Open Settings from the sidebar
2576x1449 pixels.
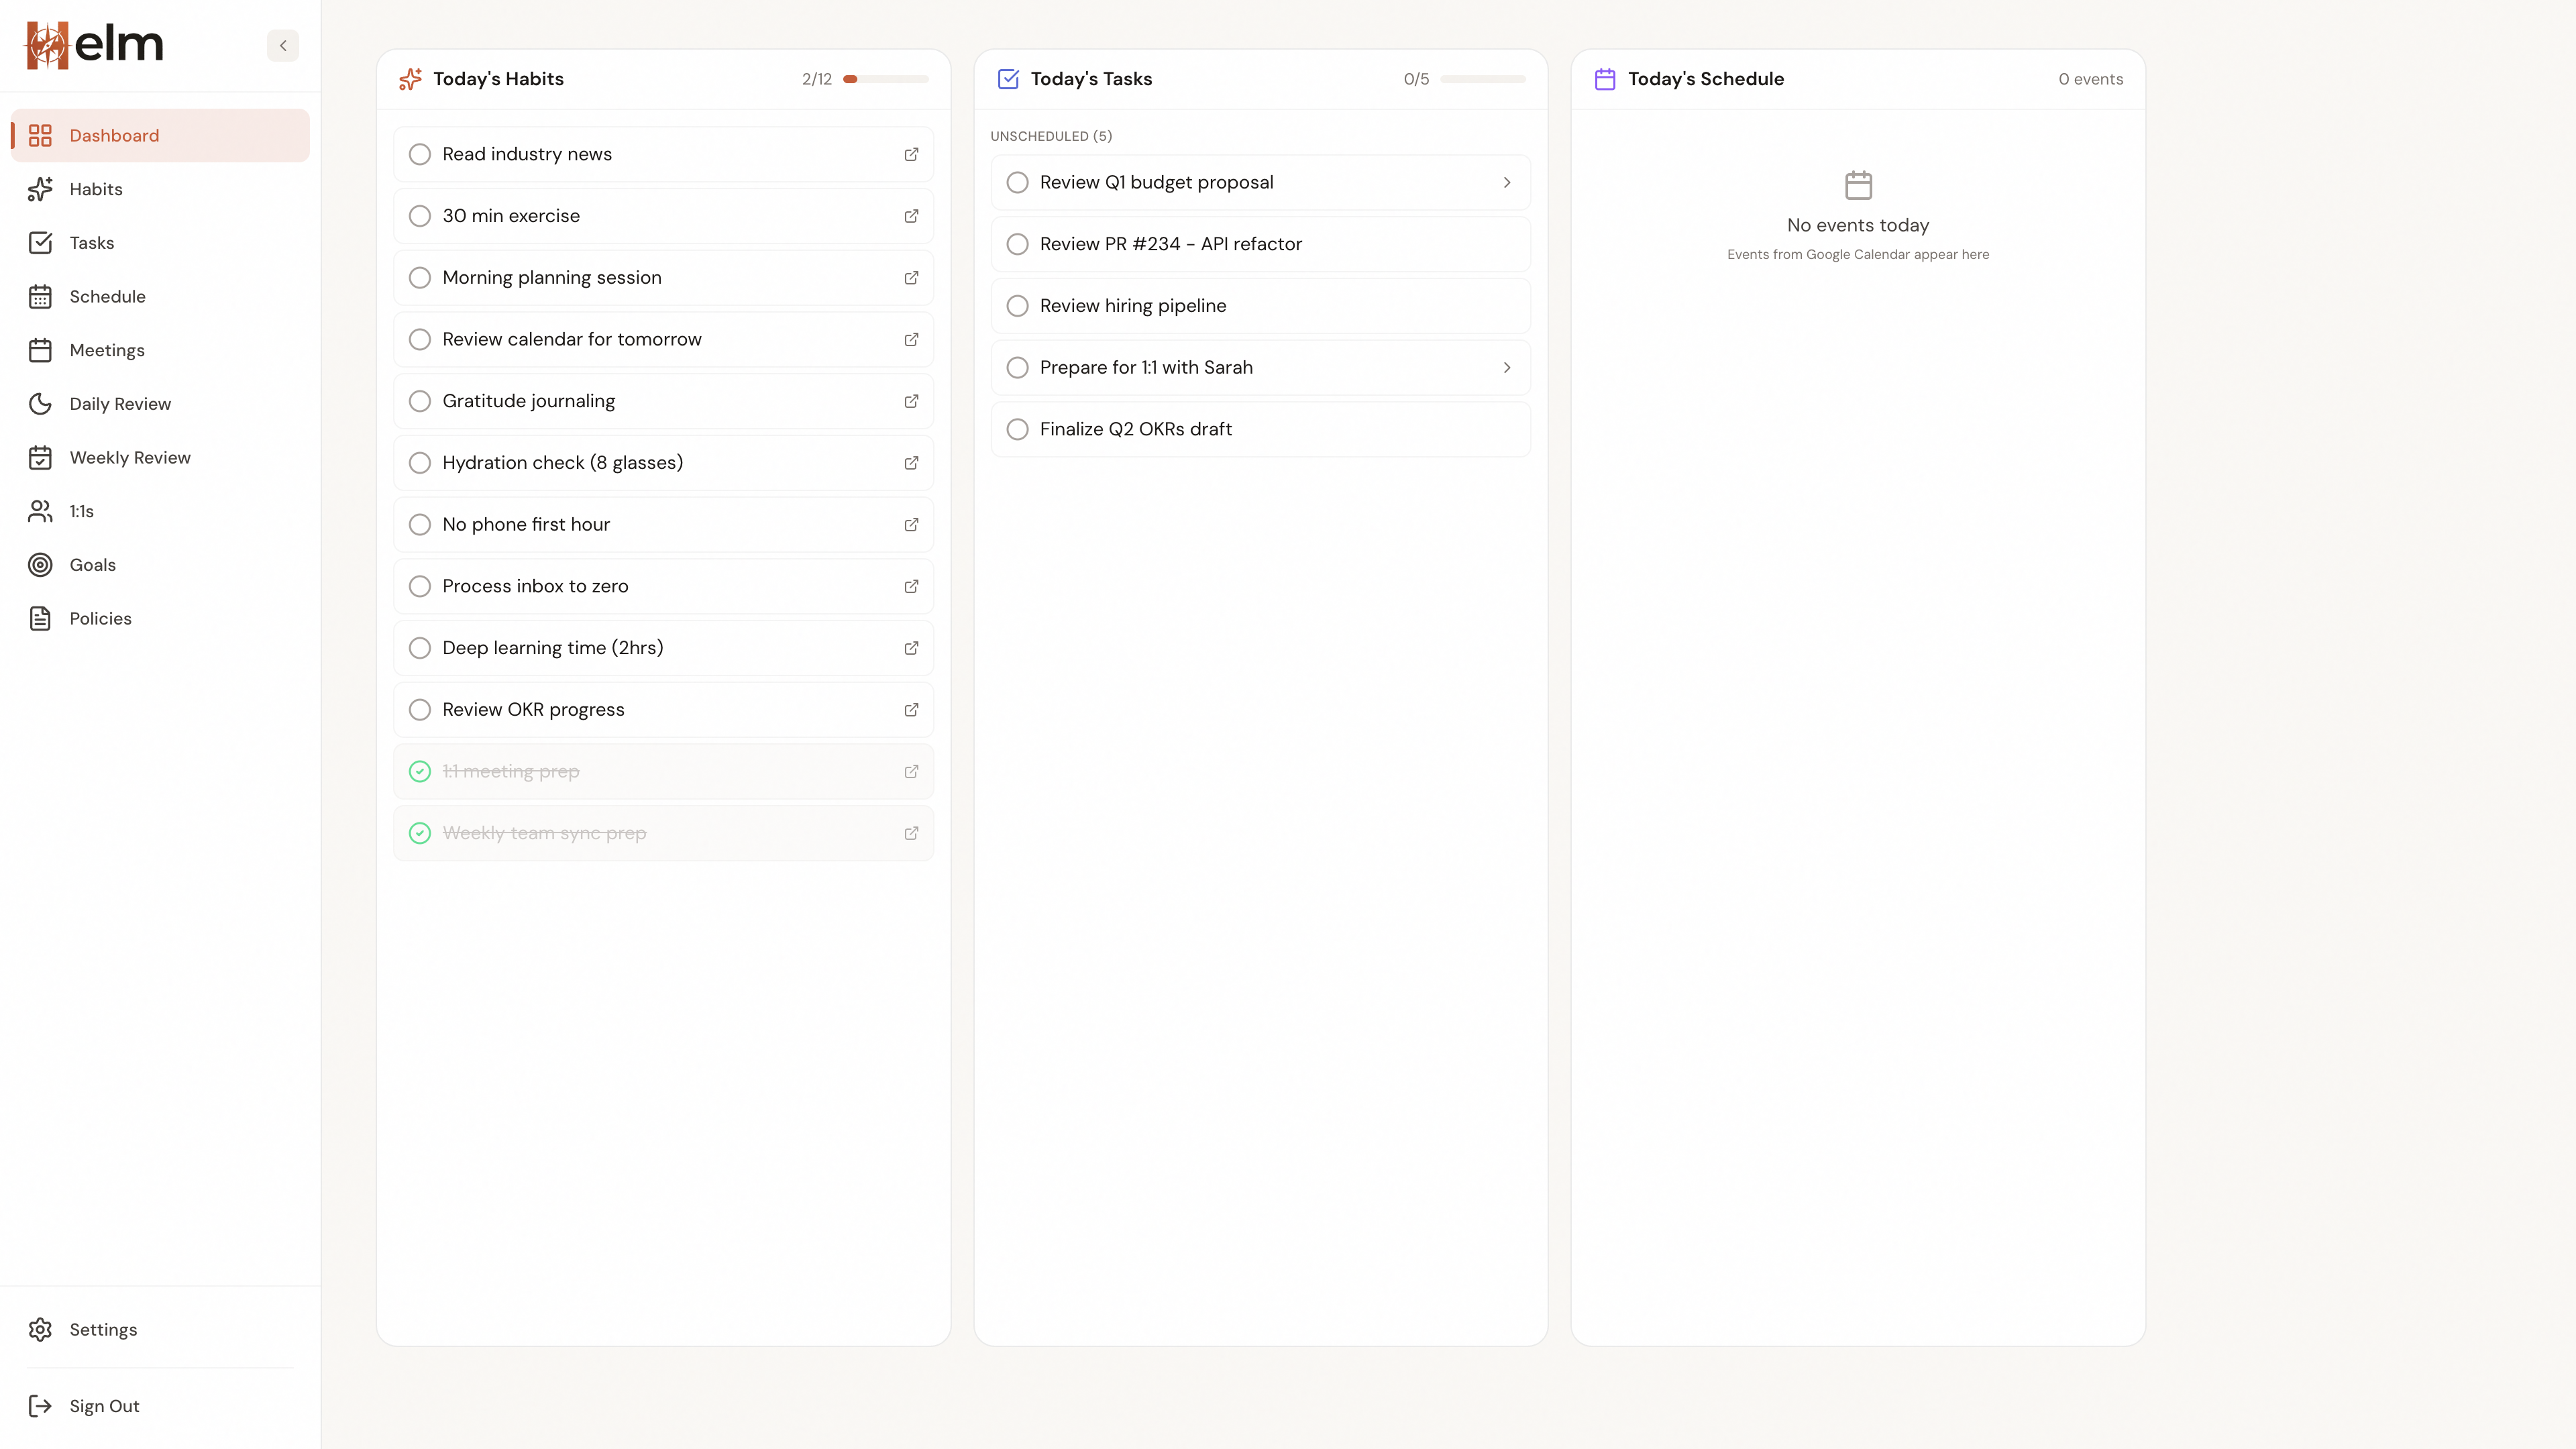[x=103, y=1329]
